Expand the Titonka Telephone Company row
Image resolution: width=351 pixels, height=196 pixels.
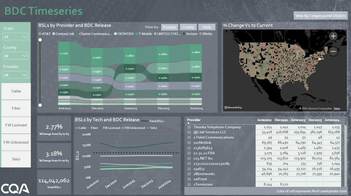click(189, 127)
